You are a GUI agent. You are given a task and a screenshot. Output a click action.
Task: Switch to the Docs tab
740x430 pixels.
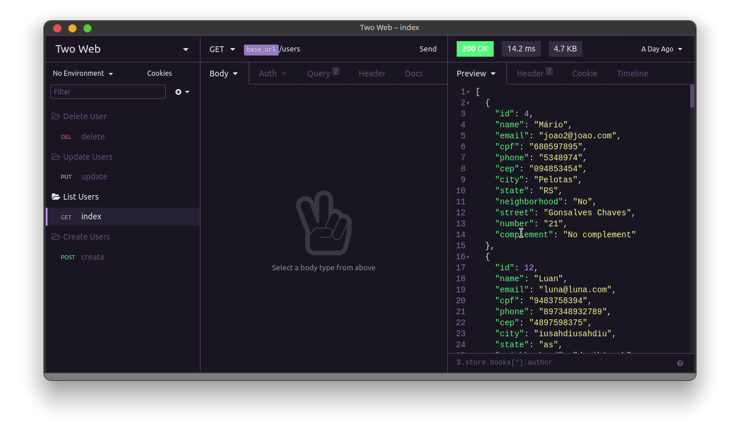pyautogui.click(x=414, y=73)
